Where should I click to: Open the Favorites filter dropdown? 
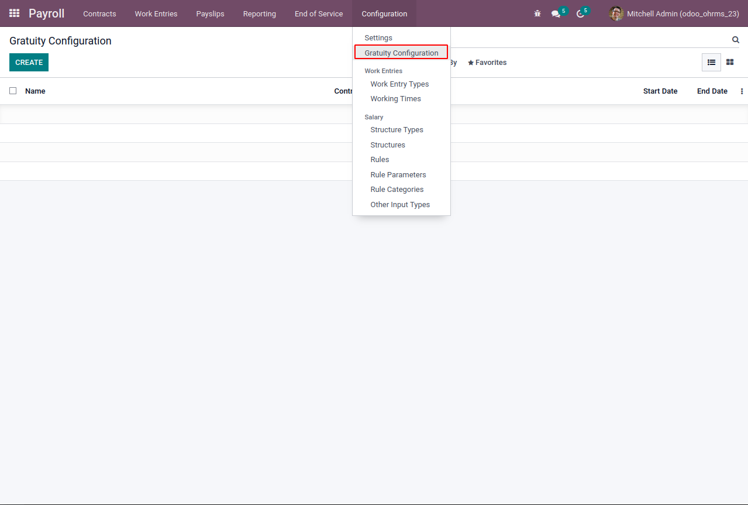(x=487, y=63)
